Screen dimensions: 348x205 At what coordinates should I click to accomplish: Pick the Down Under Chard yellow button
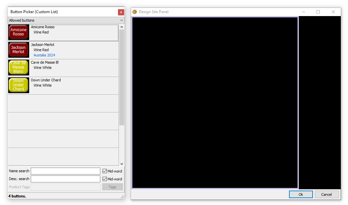point(18,85)
